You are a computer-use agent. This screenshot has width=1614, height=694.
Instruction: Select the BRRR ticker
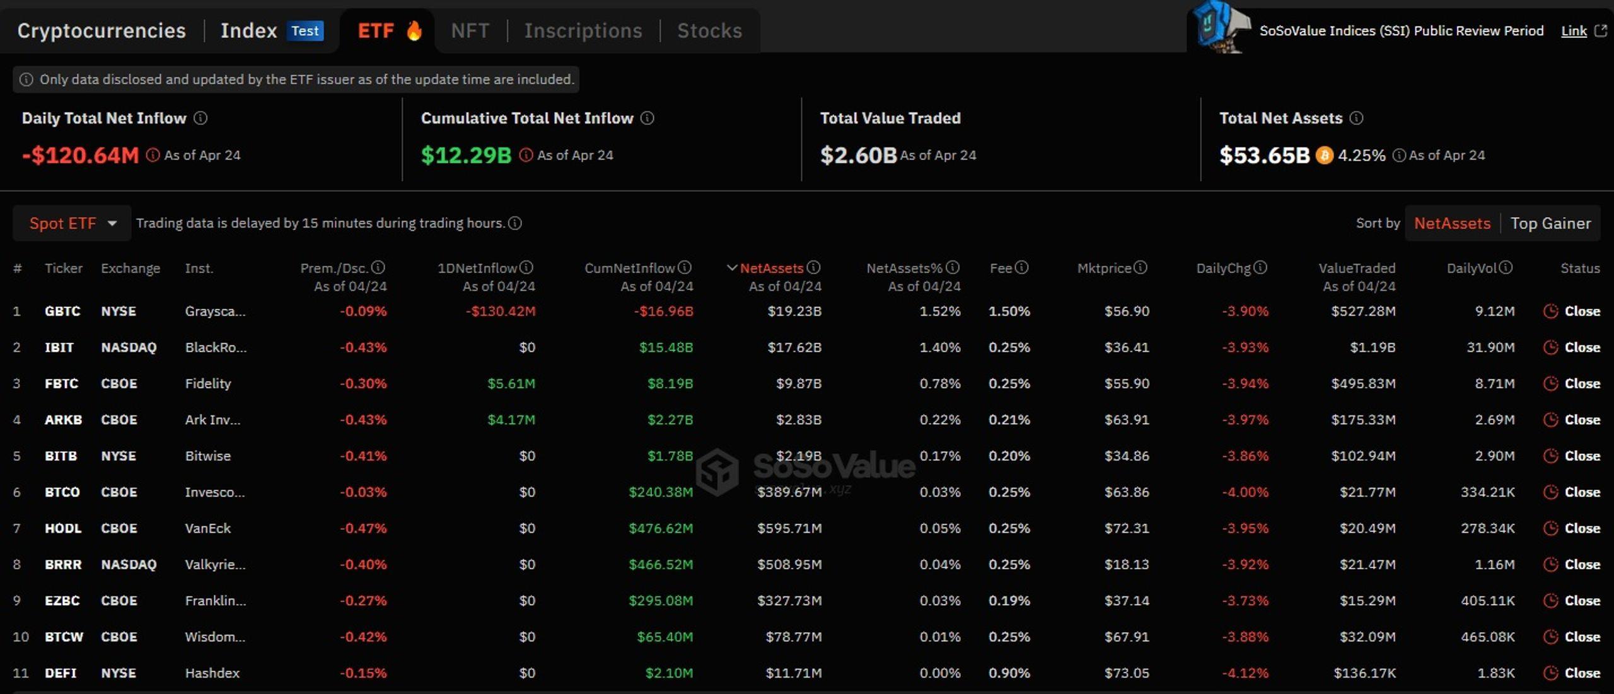63,564
